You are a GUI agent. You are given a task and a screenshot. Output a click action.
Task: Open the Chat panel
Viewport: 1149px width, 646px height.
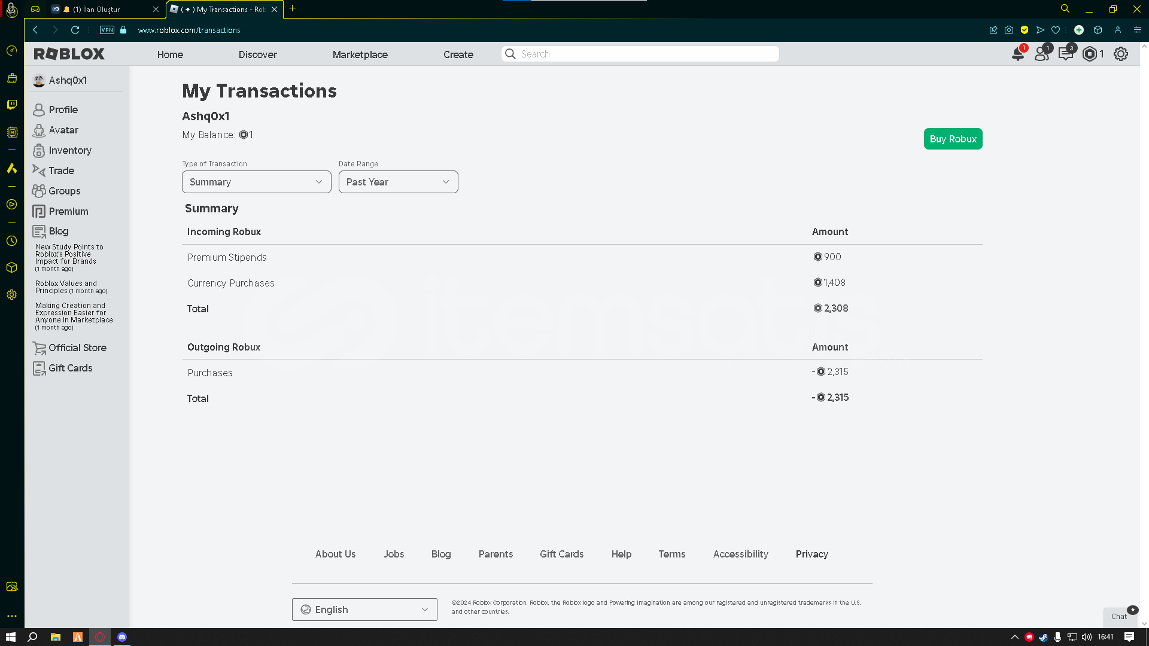[1118, 616]
